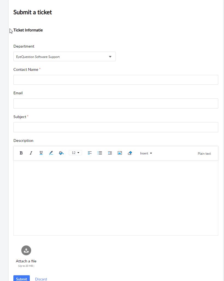Click the Attach a file upload icon
Viewport: 224px width, 281px height.
(x=26, y=250)
